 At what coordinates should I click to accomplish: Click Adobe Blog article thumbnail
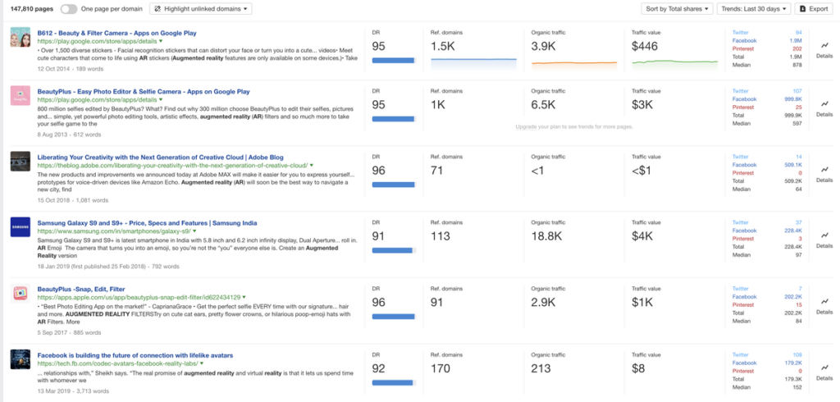pos(21,162)
